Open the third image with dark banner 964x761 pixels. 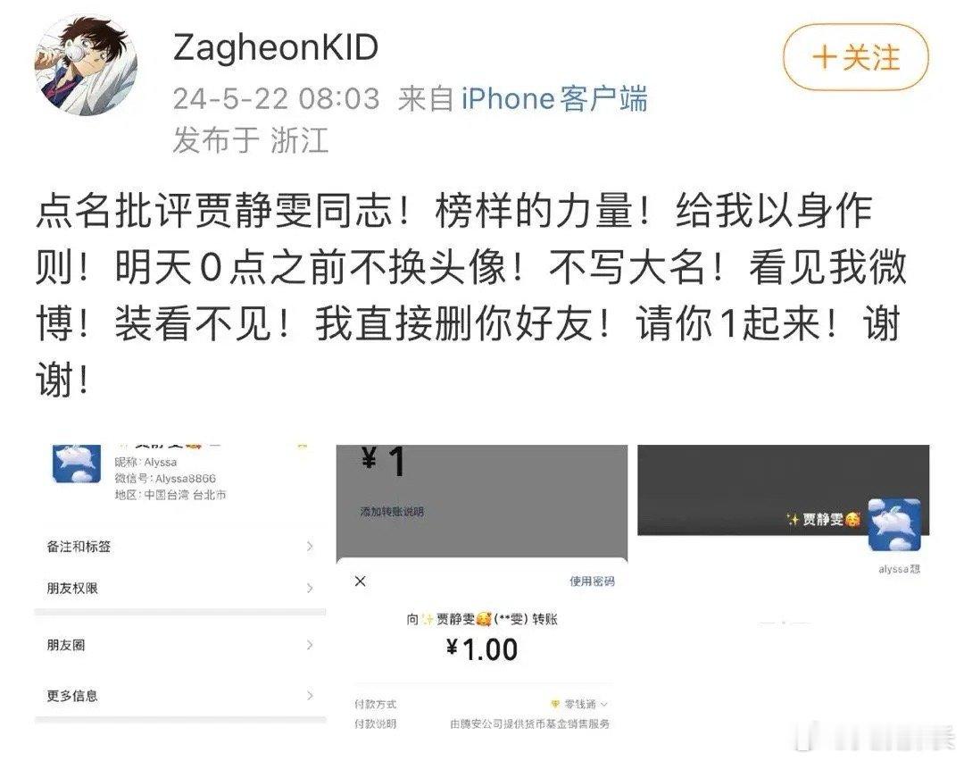pyautogui.click(x=784, y=537)
